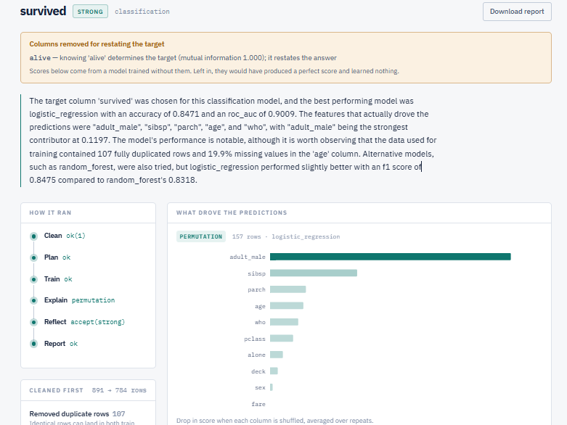Click the sibsp importance bar
The height and width of the screenshot is (425, 567).
[314, 273]
